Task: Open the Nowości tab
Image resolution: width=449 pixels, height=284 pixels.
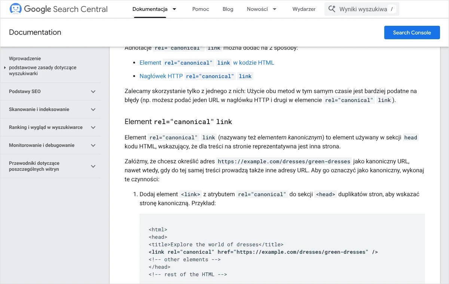Action: coord(257,9)
